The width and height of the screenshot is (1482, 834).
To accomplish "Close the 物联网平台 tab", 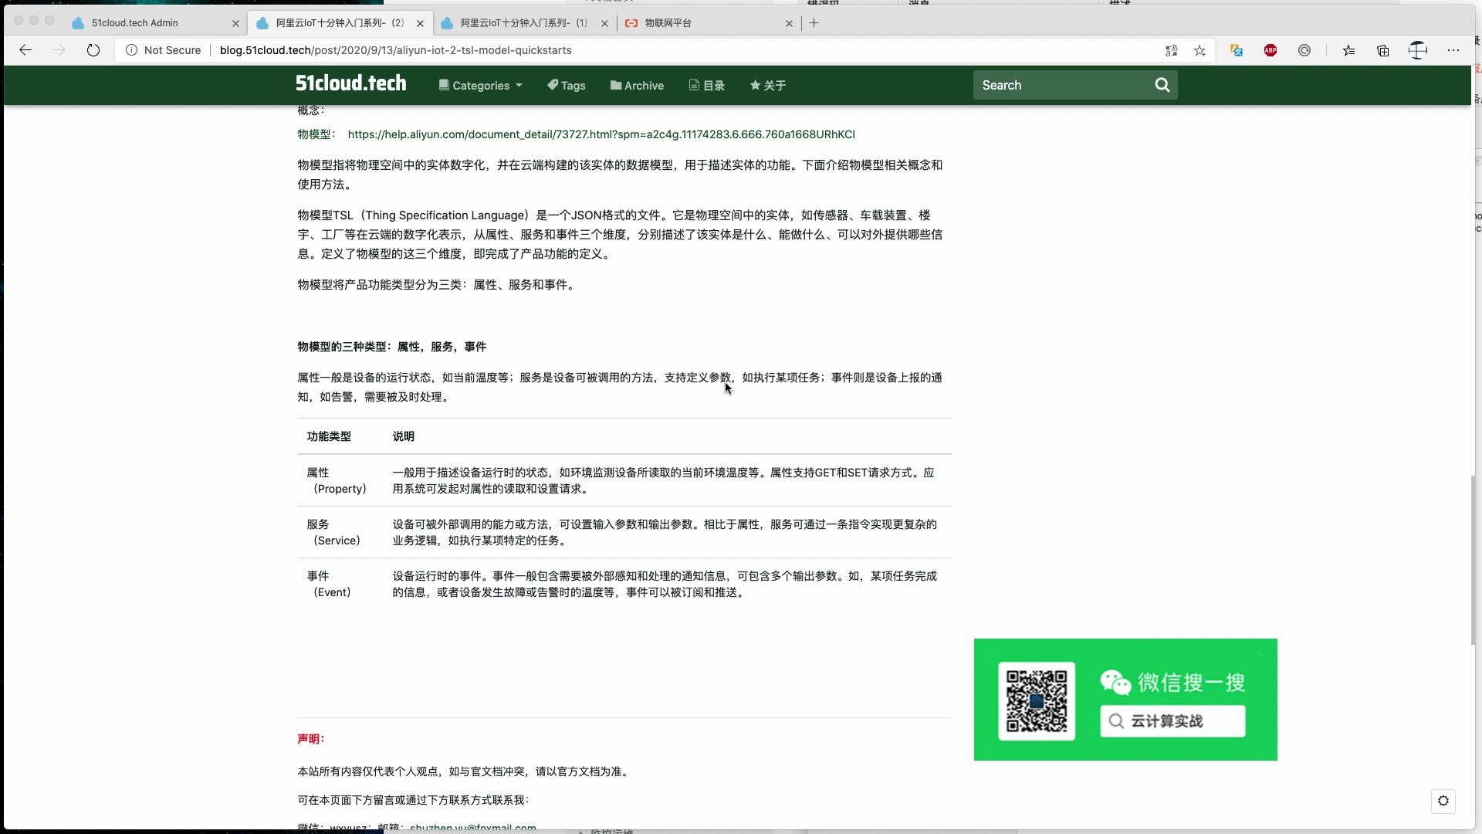I will 789,23.
